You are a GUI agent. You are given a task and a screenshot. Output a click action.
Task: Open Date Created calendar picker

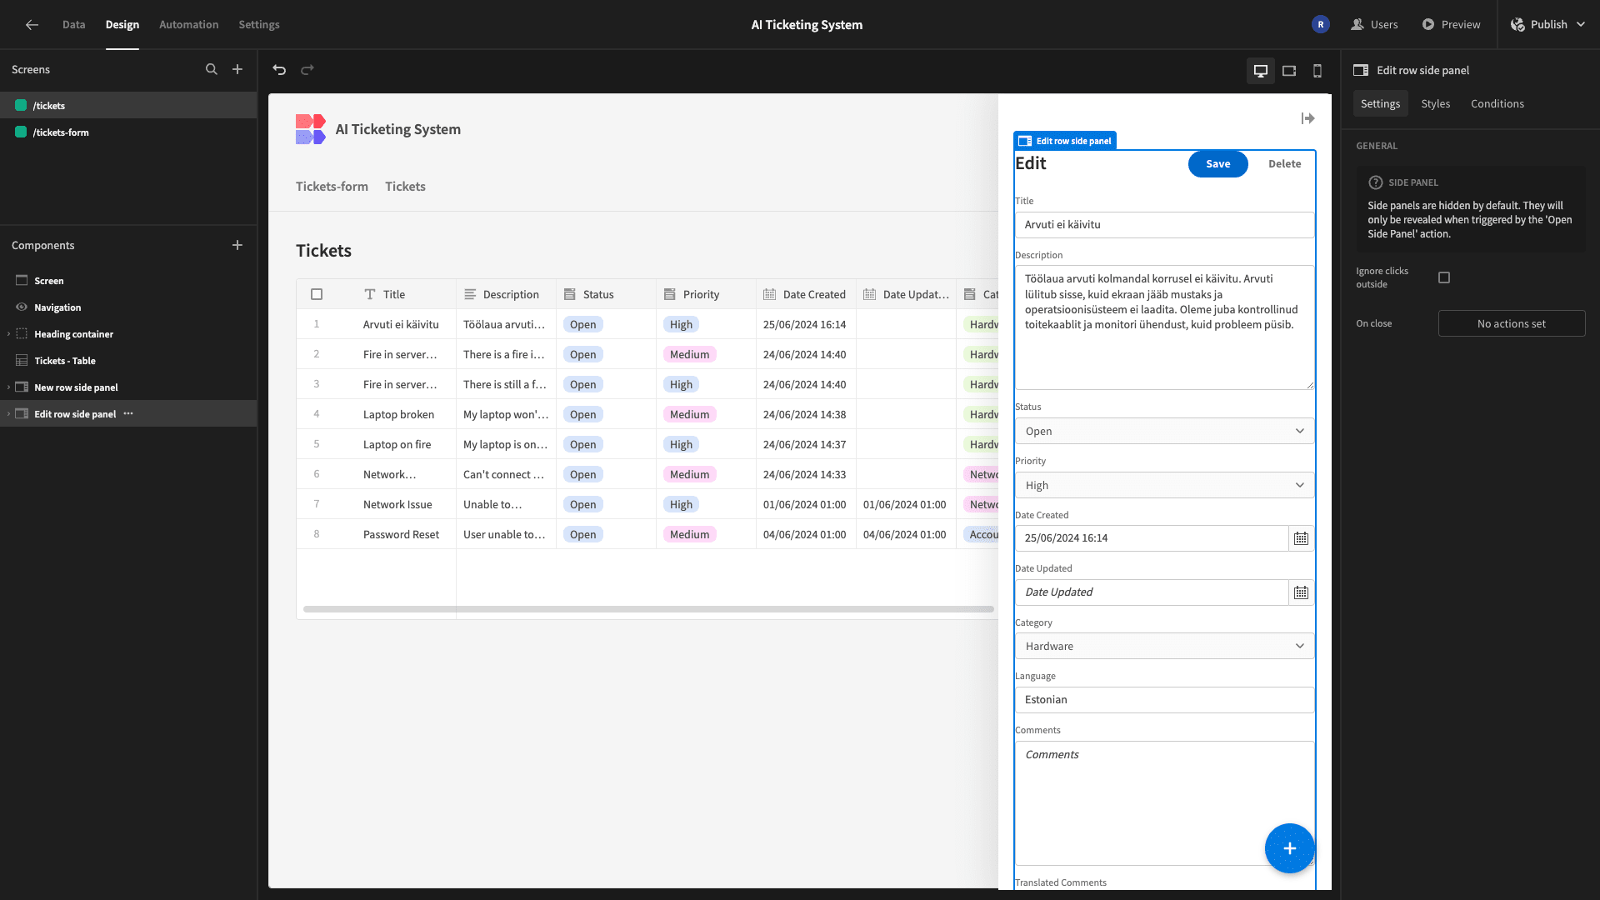1301,538
